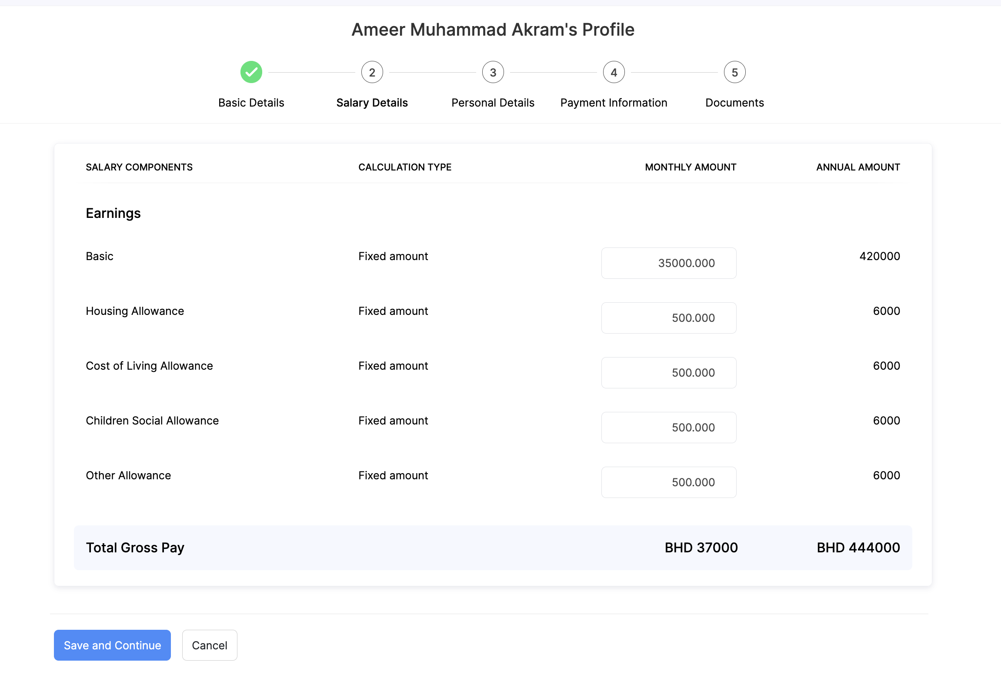The width and height of the screenshot is (1001, 675).
Task: Click the Cancel button
Action: 210,645
